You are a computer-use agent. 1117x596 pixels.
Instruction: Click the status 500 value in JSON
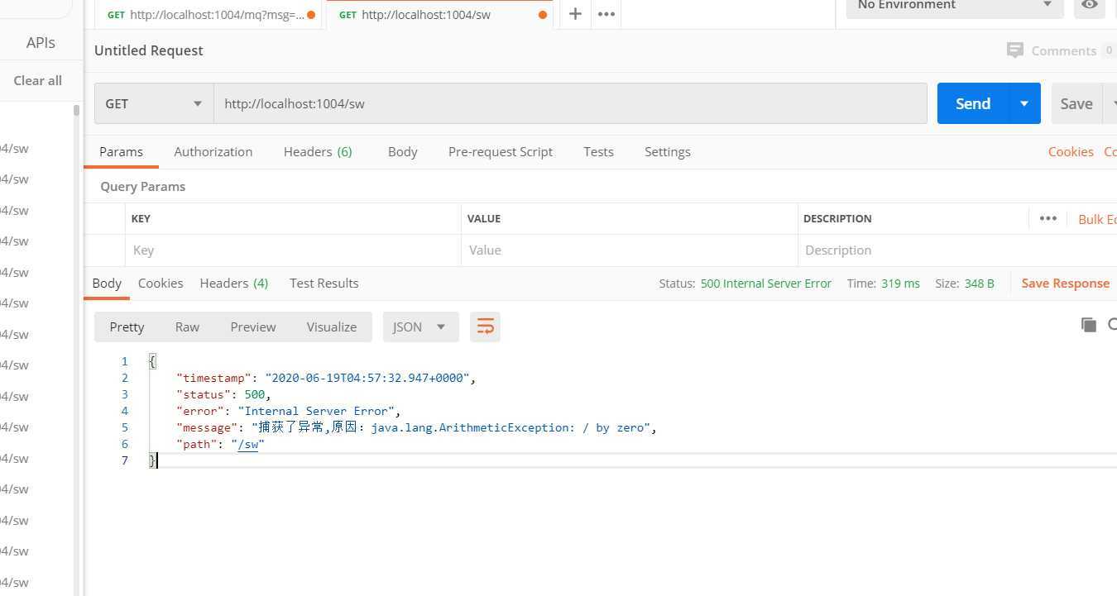[x=255, y=394]
